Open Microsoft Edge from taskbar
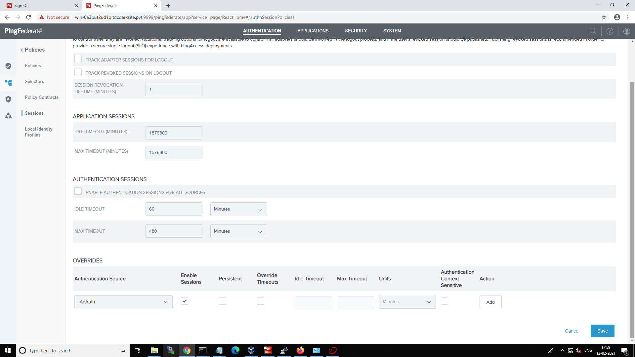635x357 pixels. (235, 350)
